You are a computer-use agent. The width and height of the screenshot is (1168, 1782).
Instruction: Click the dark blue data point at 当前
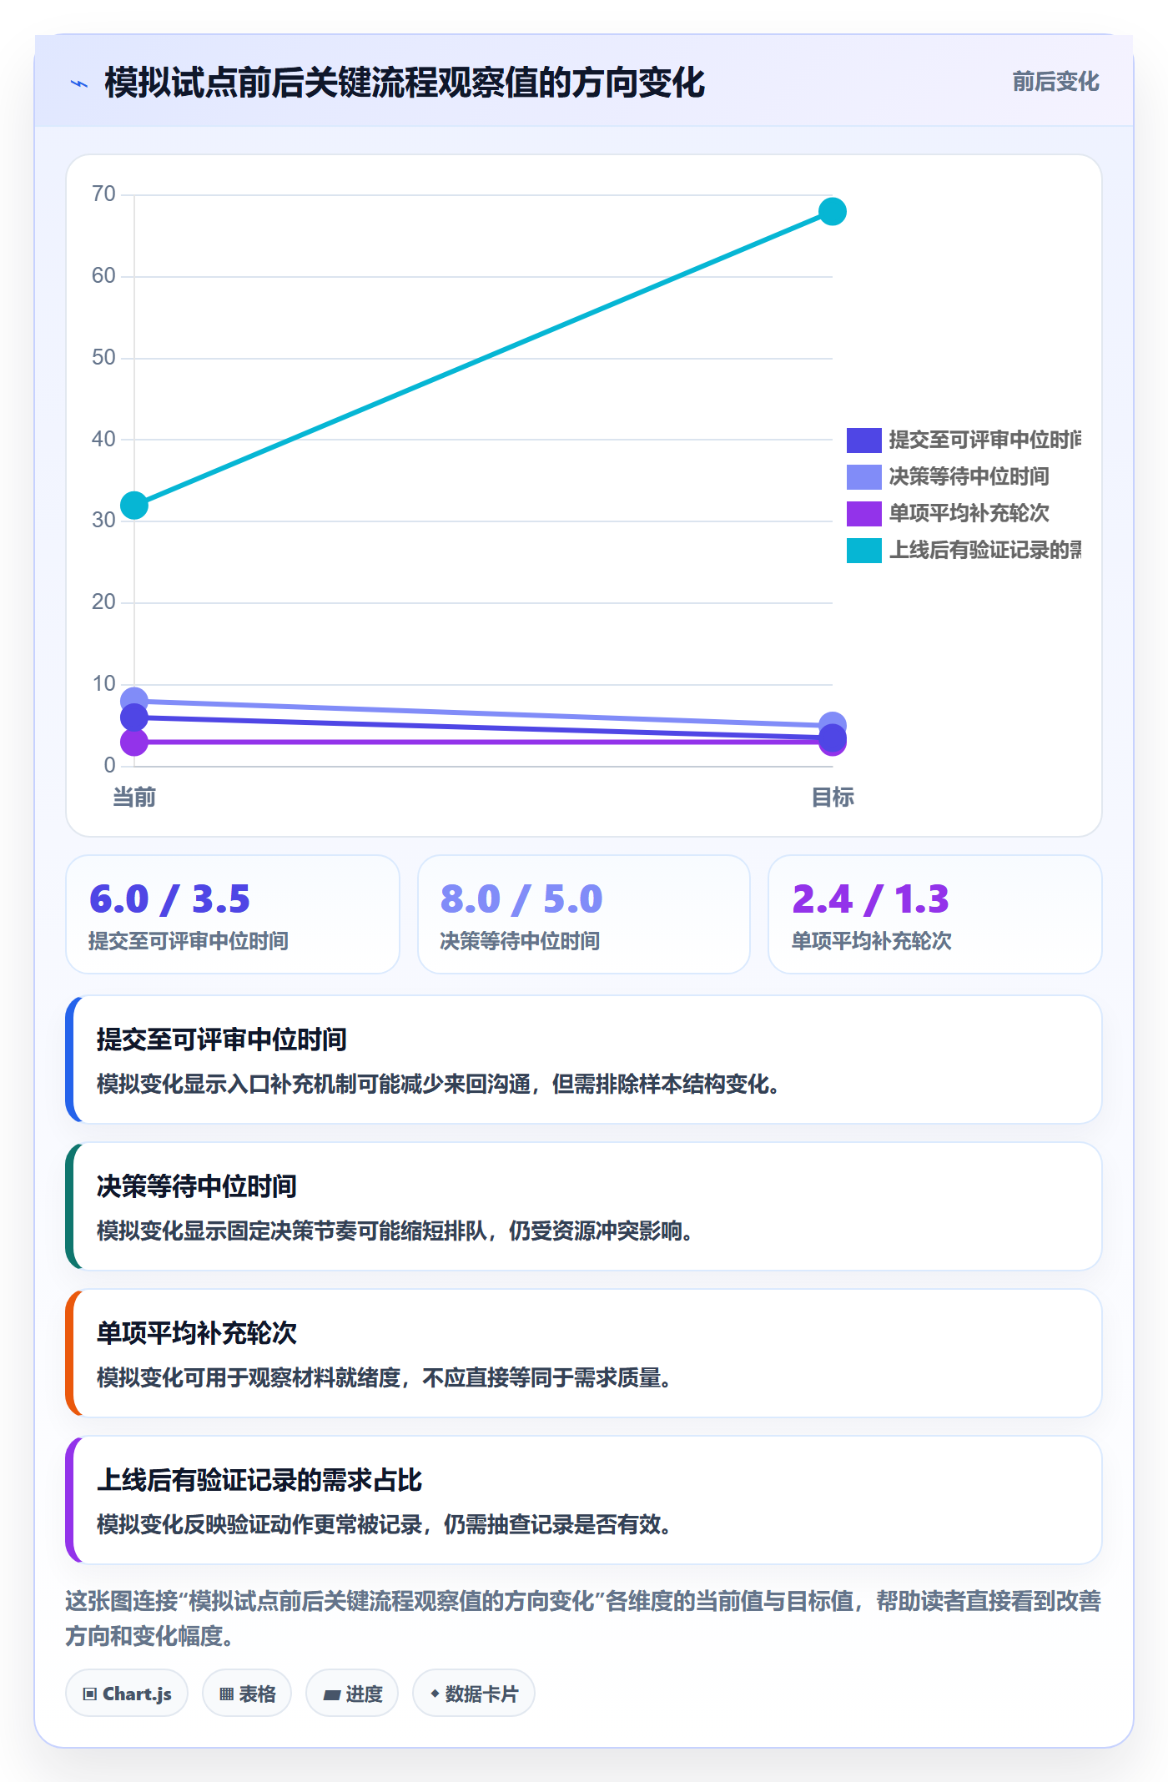click(x=134, y=717)
